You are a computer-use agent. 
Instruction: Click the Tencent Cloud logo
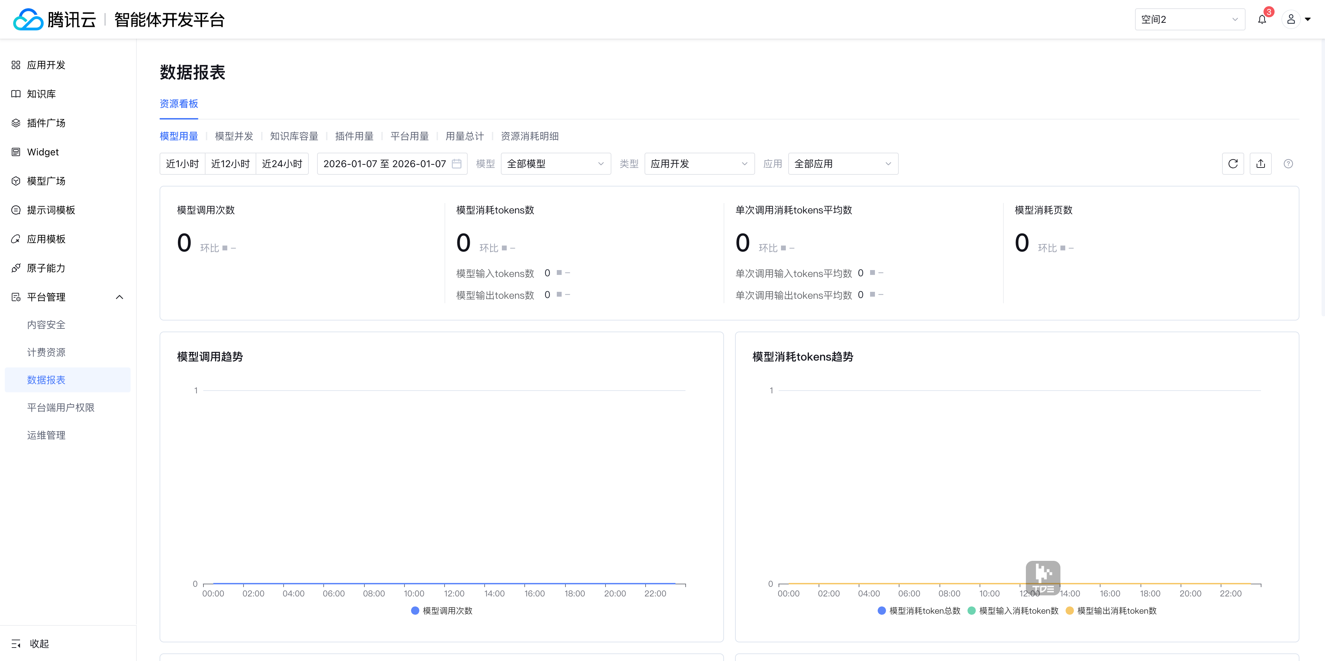pyautogui.click(x=28, y=20)
